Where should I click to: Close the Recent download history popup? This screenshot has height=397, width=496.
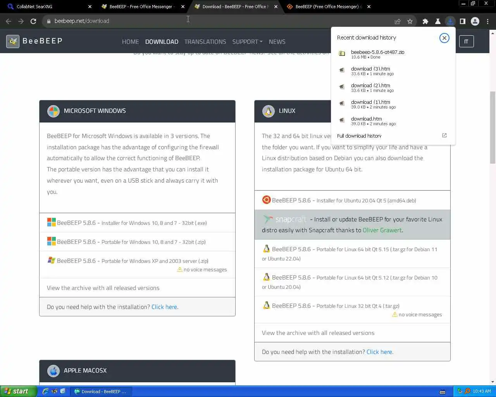click(x=444, y=38)
